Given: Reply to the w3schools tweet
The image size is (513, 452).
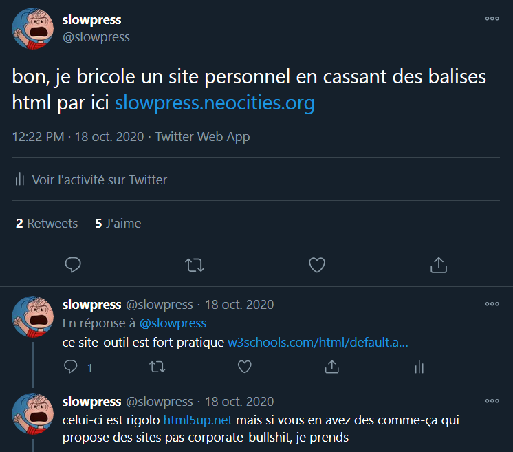Looking at the screenshot, I should (x=71, y=367).
